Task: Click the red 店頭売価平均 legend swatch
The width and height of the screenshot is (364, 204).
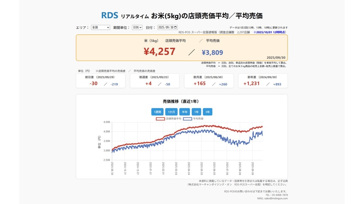Action: click(x=160, y=119)
